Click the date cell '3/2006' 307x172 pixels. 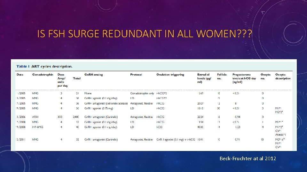pos(21,117)
